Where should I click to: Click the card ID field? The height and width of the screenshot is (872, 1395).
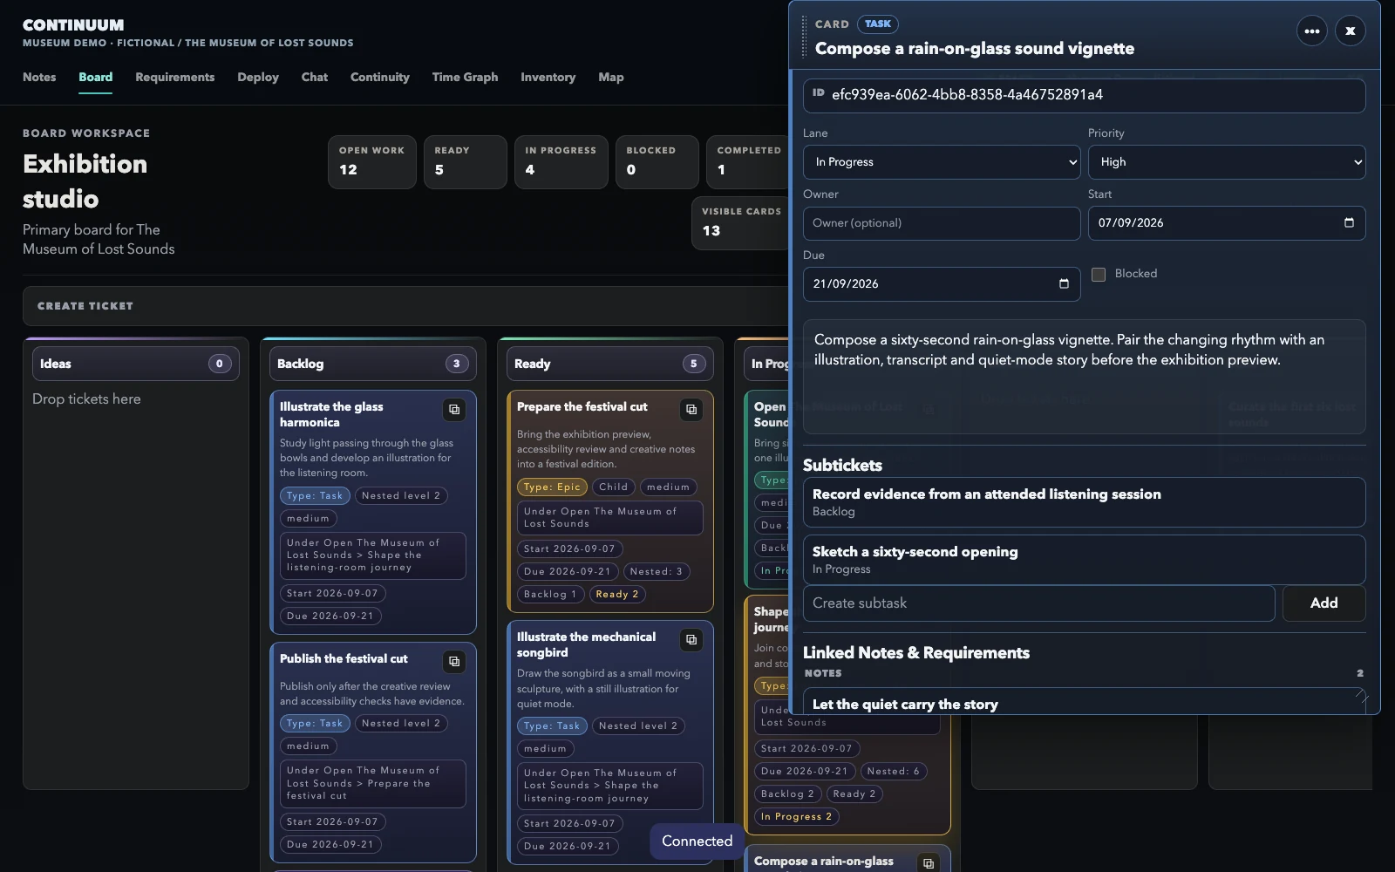tap(1084, 95)
